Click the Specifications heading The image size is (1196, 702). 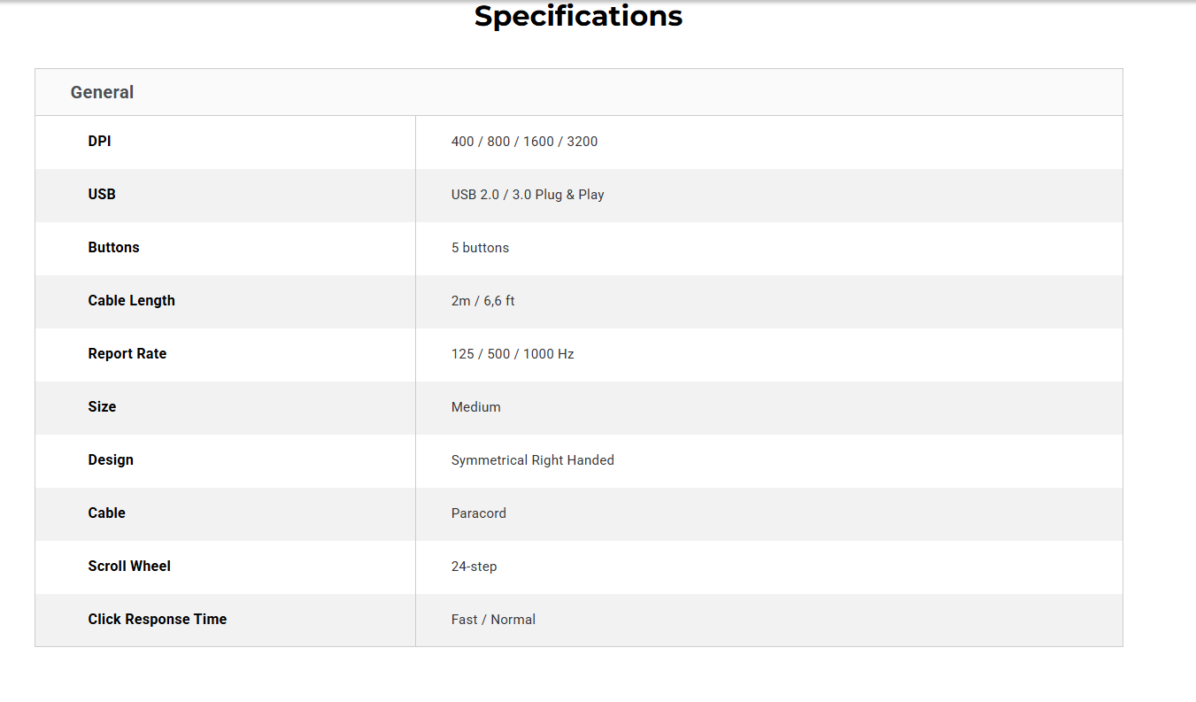coord(578,17)
